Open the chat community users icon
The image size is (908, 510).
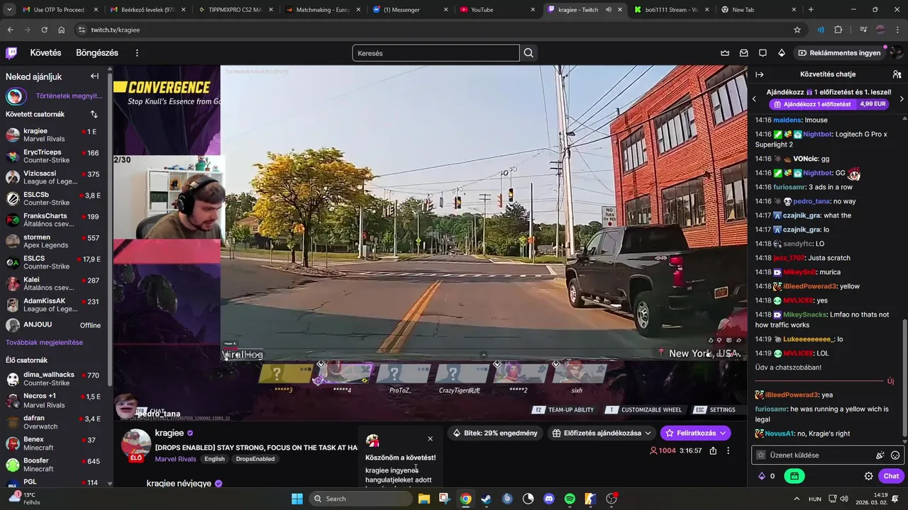(897, 74)
